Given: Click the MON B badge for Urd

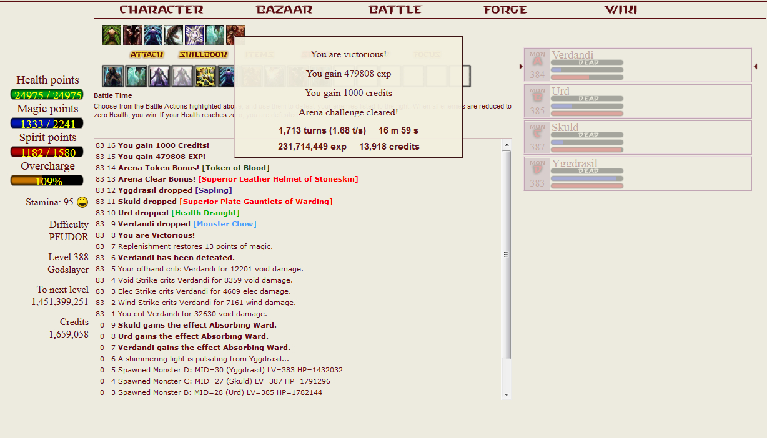Looking at the screenshot, I should click(x=537, y=102).
